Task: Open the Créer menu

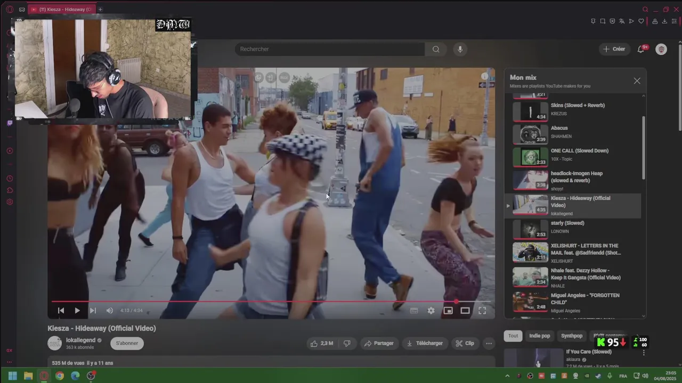Action: tap(614, 49)
